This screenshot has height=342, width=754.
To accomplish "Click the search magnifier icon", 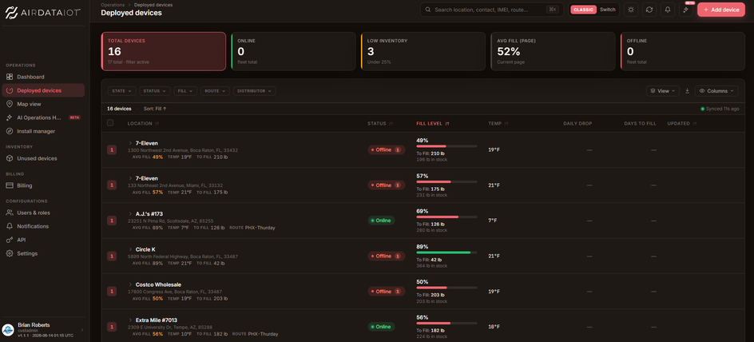I will click(x=427, y=10).
